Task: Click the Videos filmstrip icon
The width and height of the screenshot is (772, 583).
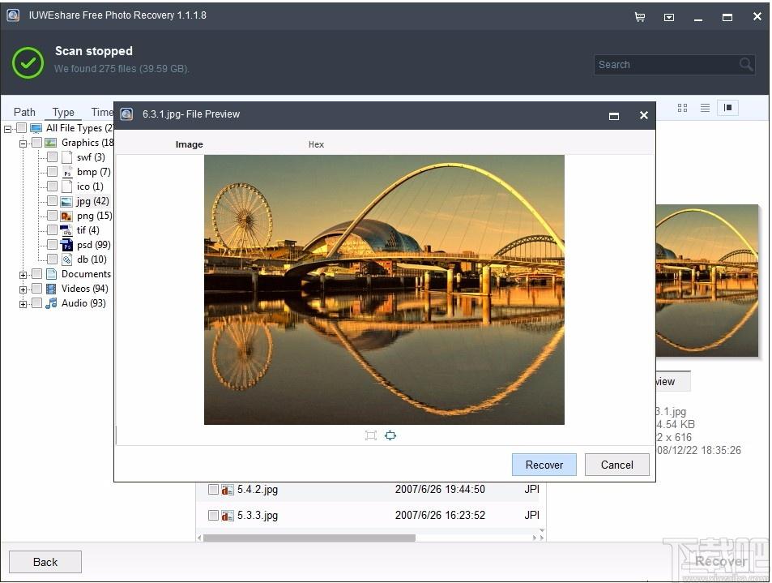Action: click(51, 289)
